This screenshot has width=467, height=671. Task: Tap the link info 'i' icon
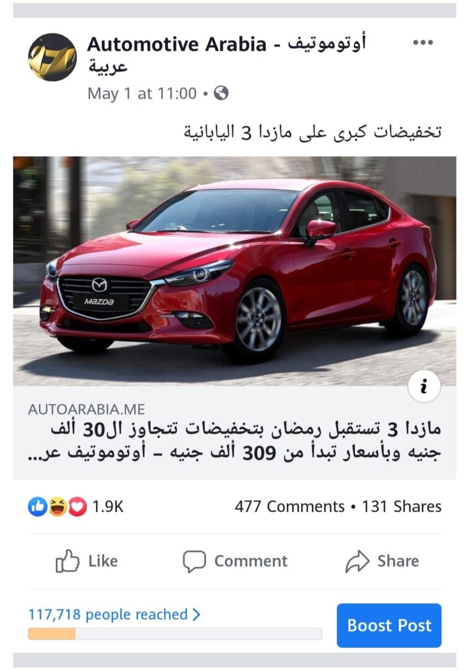click(x=424, y=386)
